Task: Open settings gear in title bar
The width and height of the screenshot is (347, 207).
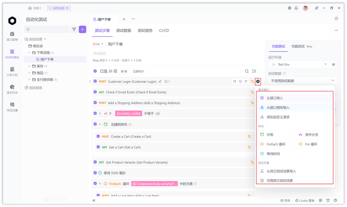Action: pos(290,8)
